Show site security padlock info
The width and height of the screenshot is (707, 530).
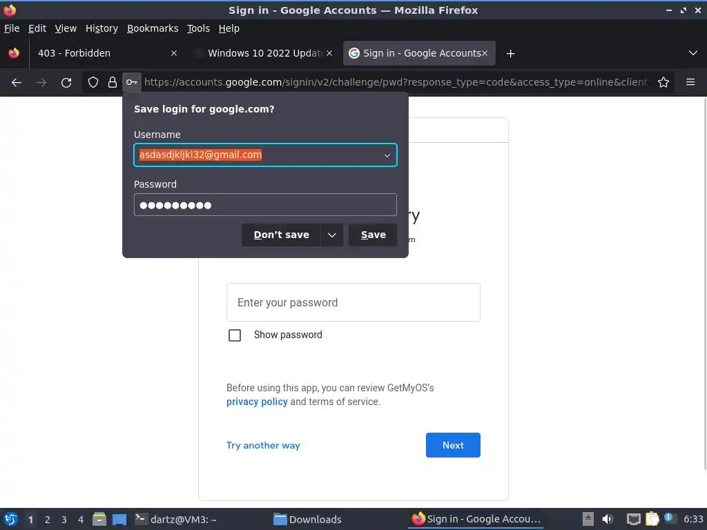point(113,82)
